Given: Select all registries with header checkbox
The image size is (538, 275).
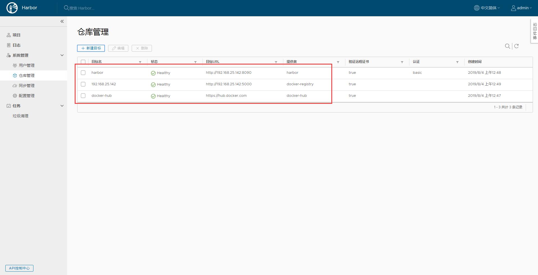Looking at the screenshot, I should pyautogui.click(x=83, y=62).
